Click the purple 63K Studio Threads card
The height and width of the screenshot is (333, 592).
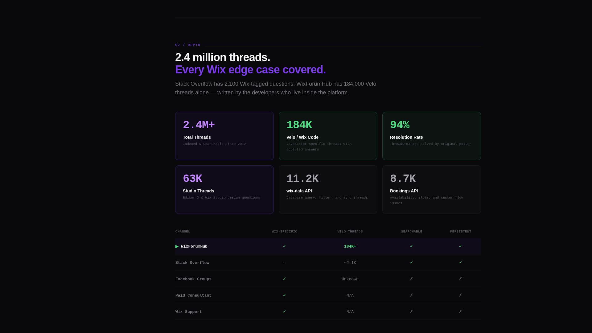[x=224, y=189]
